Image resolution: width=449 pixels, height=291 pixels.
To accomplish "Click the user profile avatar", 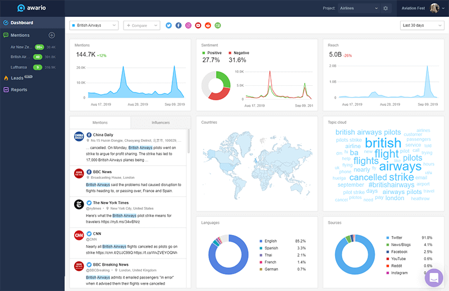I will [x=434, y=8].
